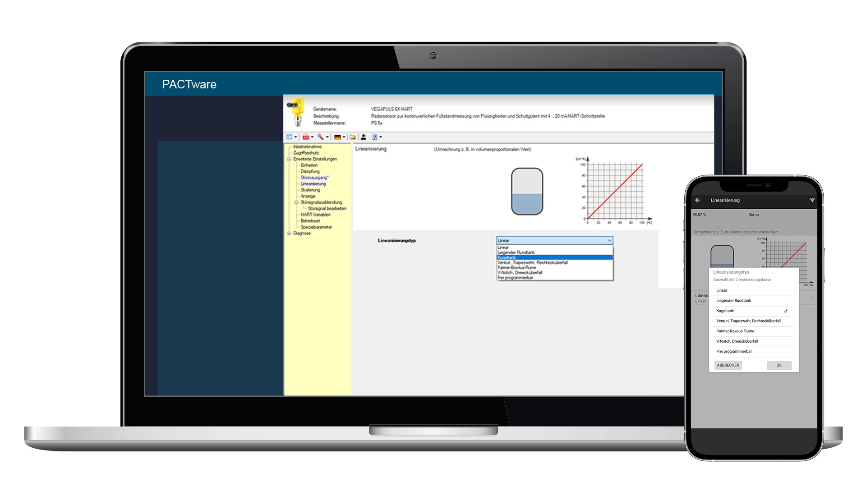866x487 pixels.
Task: Open the Linearisierungstyp combo box arrow
Action: (x=609, y=240)
